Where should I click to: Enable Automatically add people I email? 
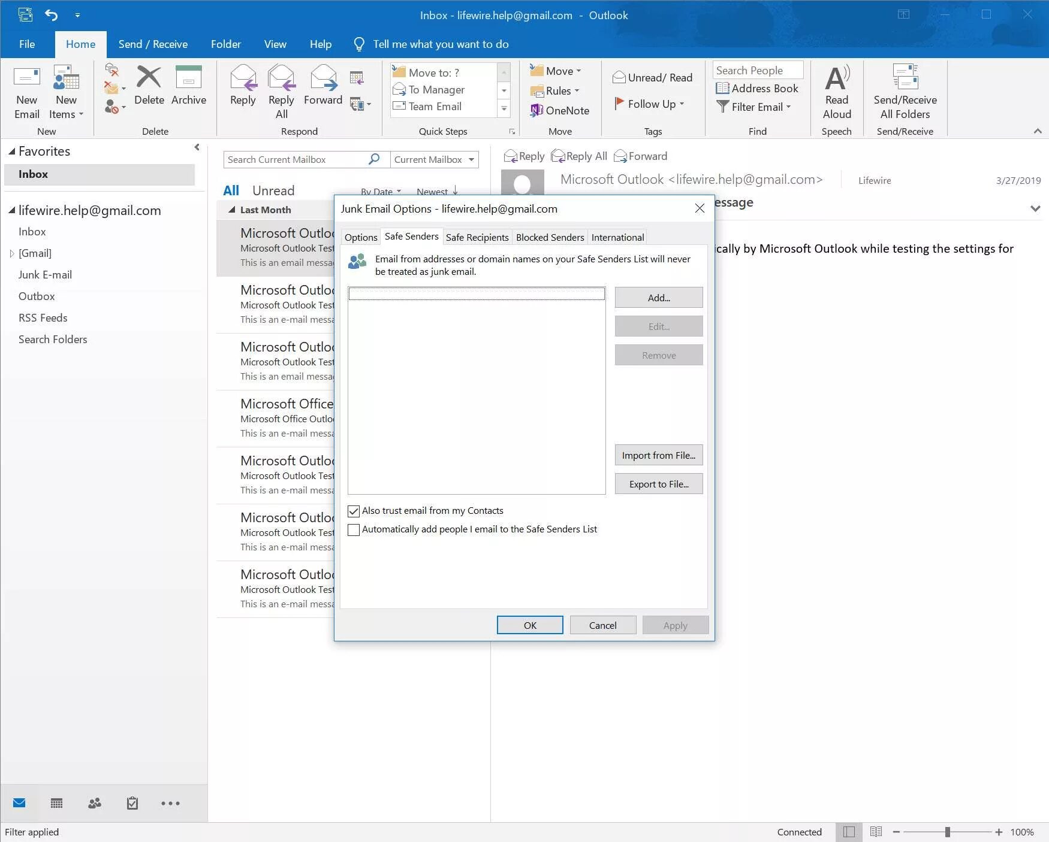(354, 529)
